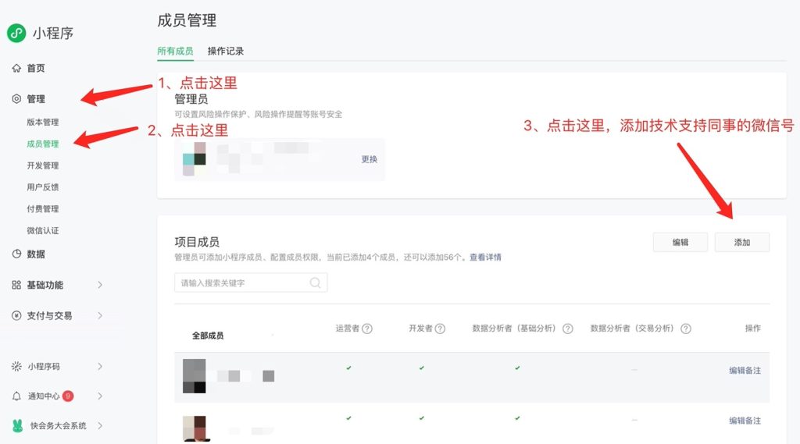Click the search magnifier icon in member search
800x444 pixels.
point(316,282)
